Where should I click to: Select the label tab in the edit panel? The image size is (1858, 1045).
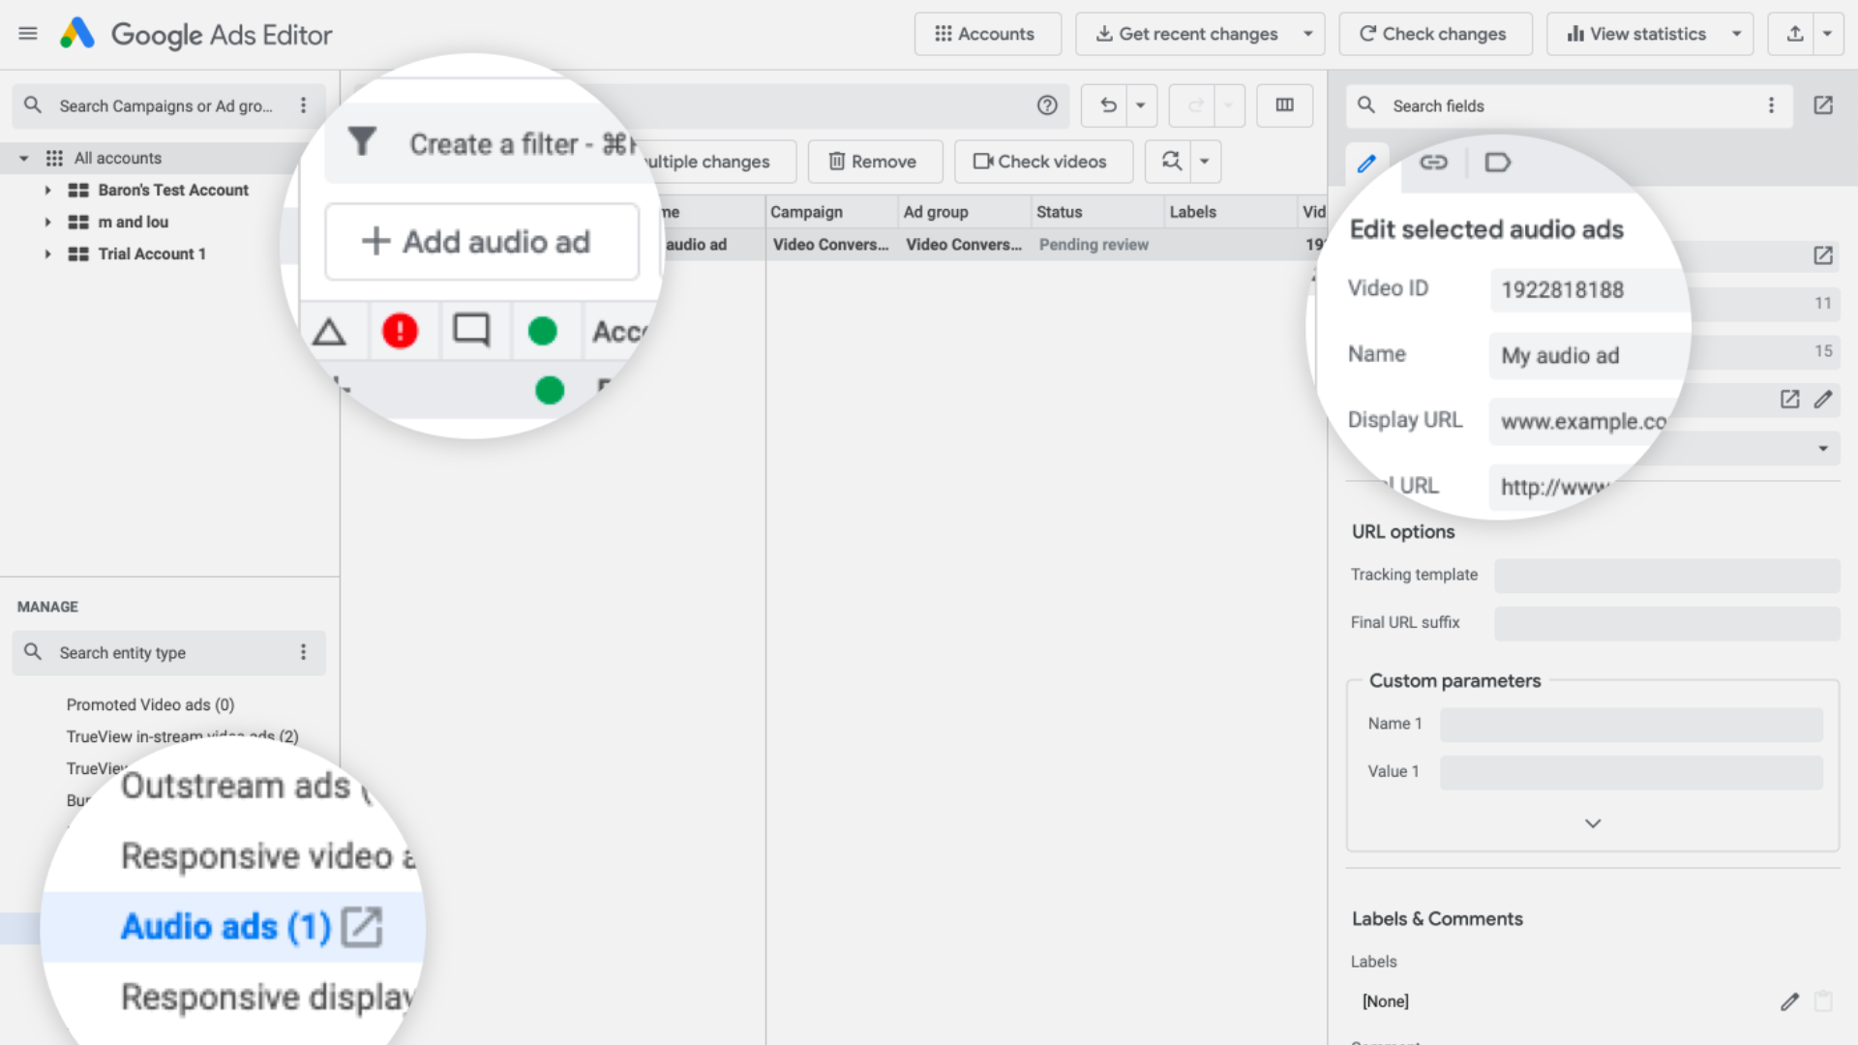coord(1498,163)
